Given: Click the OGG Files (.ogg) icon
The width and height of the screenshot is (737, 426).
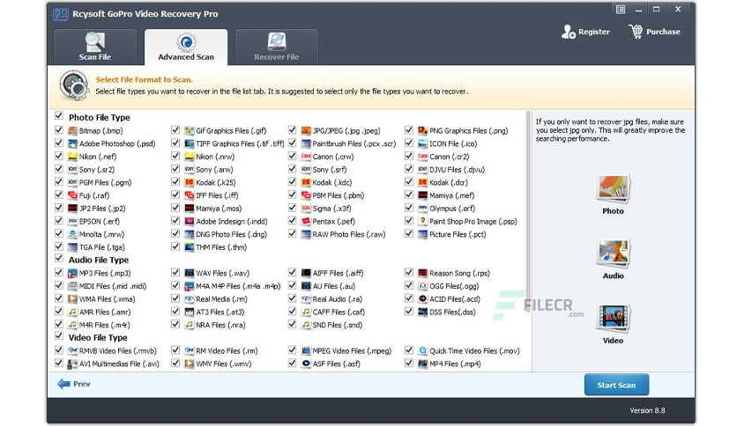Looking at the screenshot, I should [422, 286].
